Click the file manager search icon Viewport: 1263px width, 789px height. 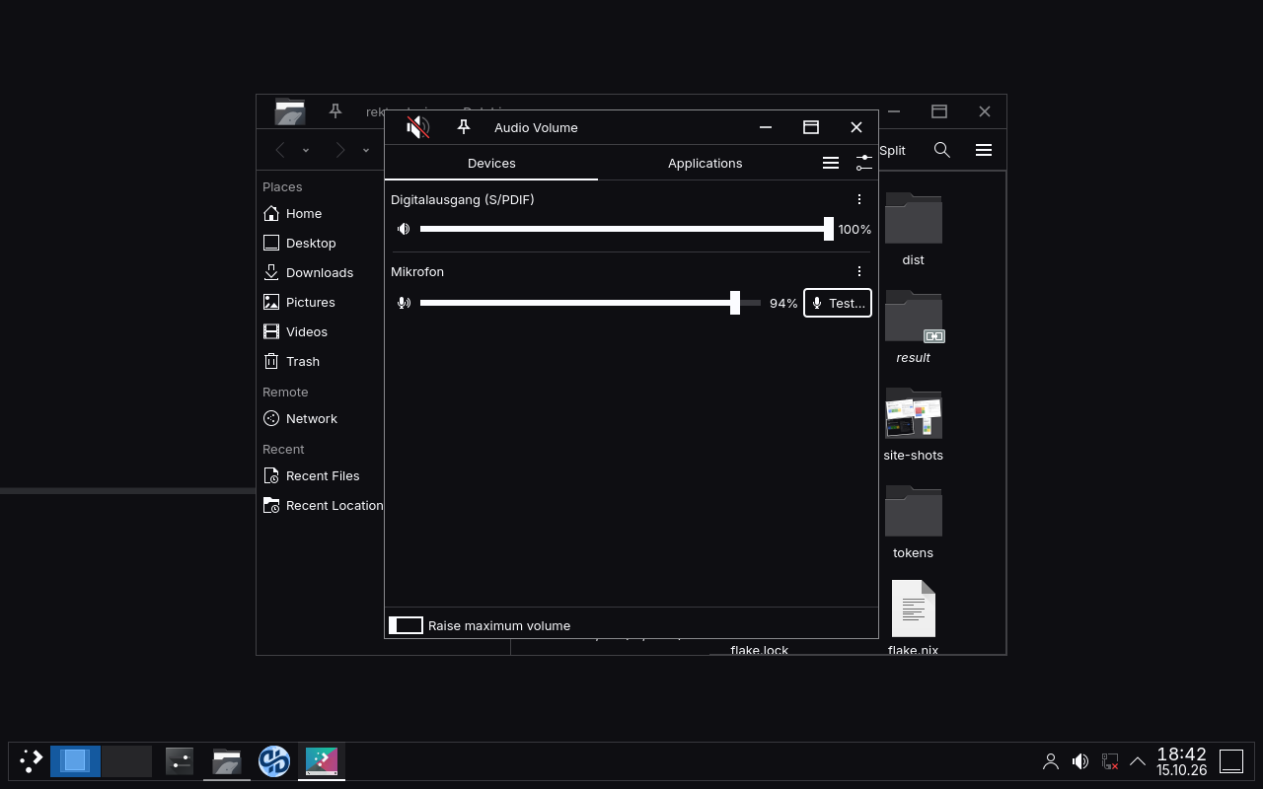pyautogui.click(x=942, y=150)
